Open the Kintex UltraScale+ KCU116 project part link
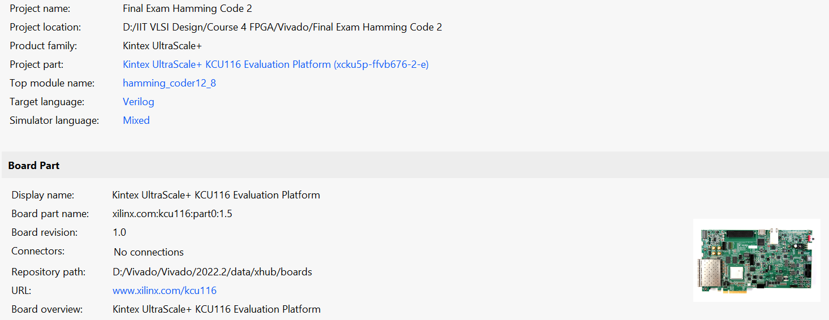Screen dimensions: 829x320 coord(275,64)
